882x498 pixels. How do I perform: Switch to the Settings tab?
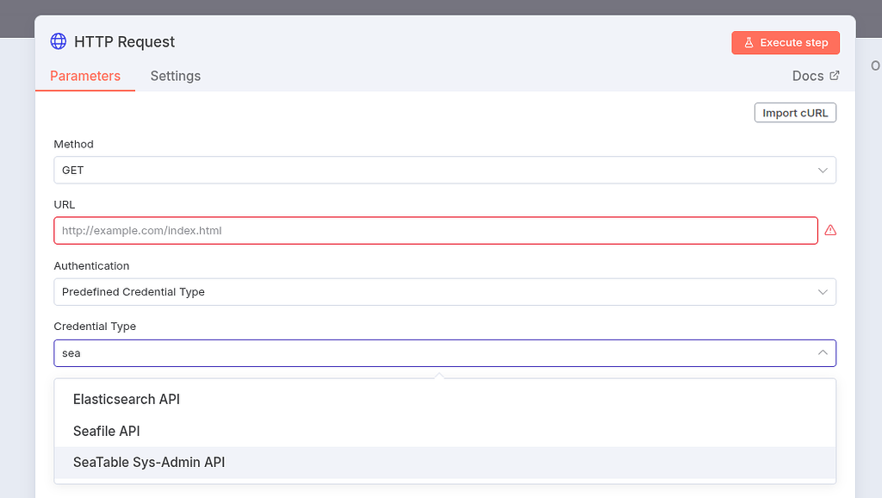click(x=175, y=76)
